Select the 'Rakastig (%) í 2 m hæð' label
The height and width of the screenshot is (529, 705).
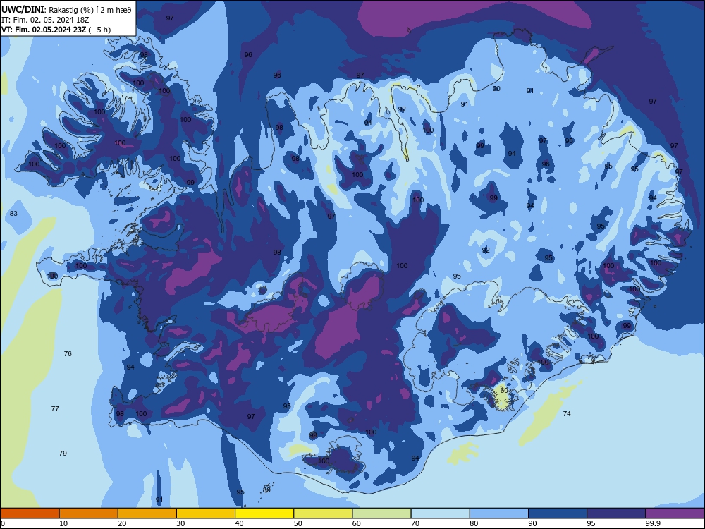tap(90, 10)
